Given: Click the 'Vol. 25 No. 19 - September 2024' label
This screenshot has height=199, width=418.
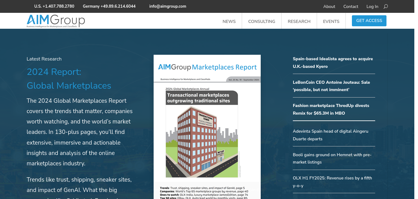Looking at the screenshot, I should pyautogui.click(x=244, y=80).
